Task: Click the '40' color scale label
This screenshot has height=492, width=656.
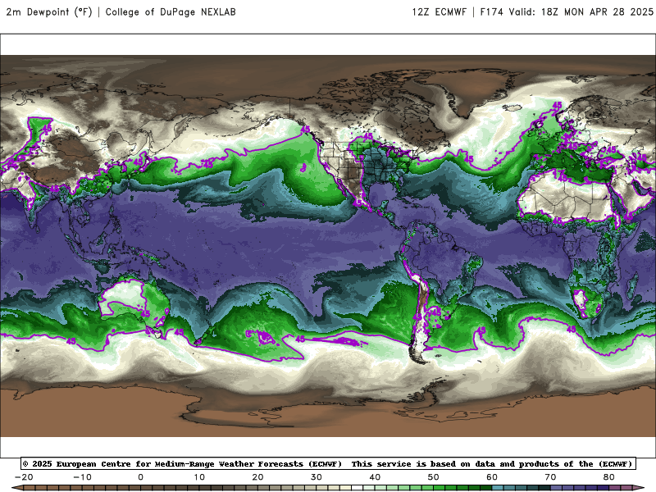Action: (375, 477)
